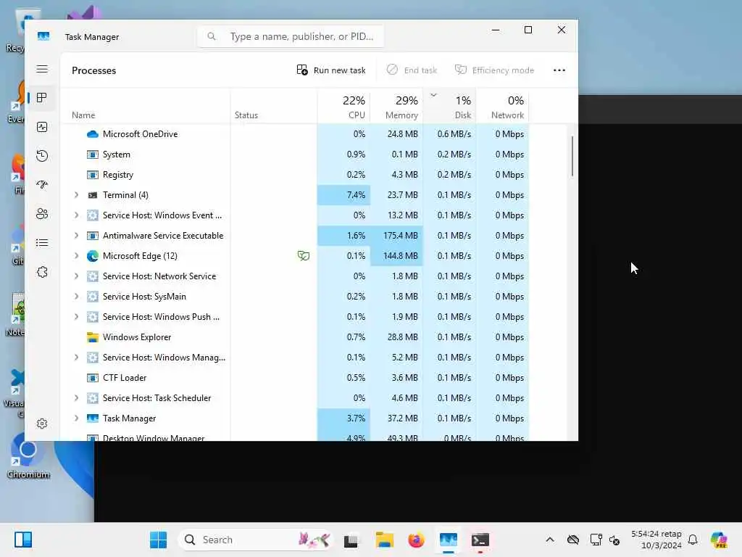Click the Copilot preview icon in tray

point(719,540)
